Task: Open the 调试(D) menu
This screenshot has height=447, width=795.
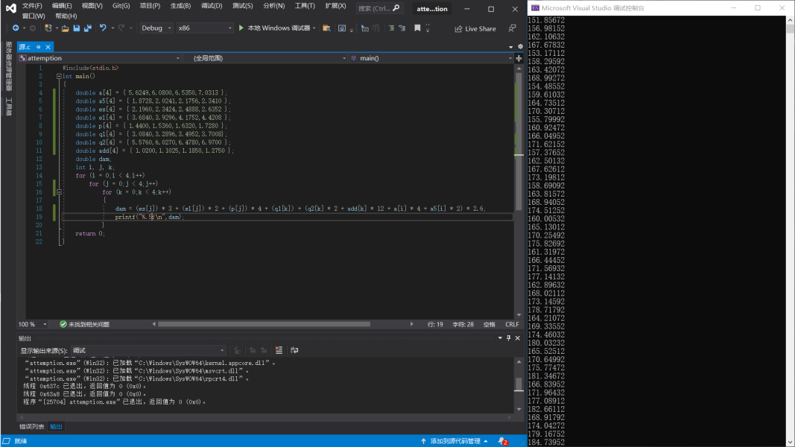Action: [212, 6]
